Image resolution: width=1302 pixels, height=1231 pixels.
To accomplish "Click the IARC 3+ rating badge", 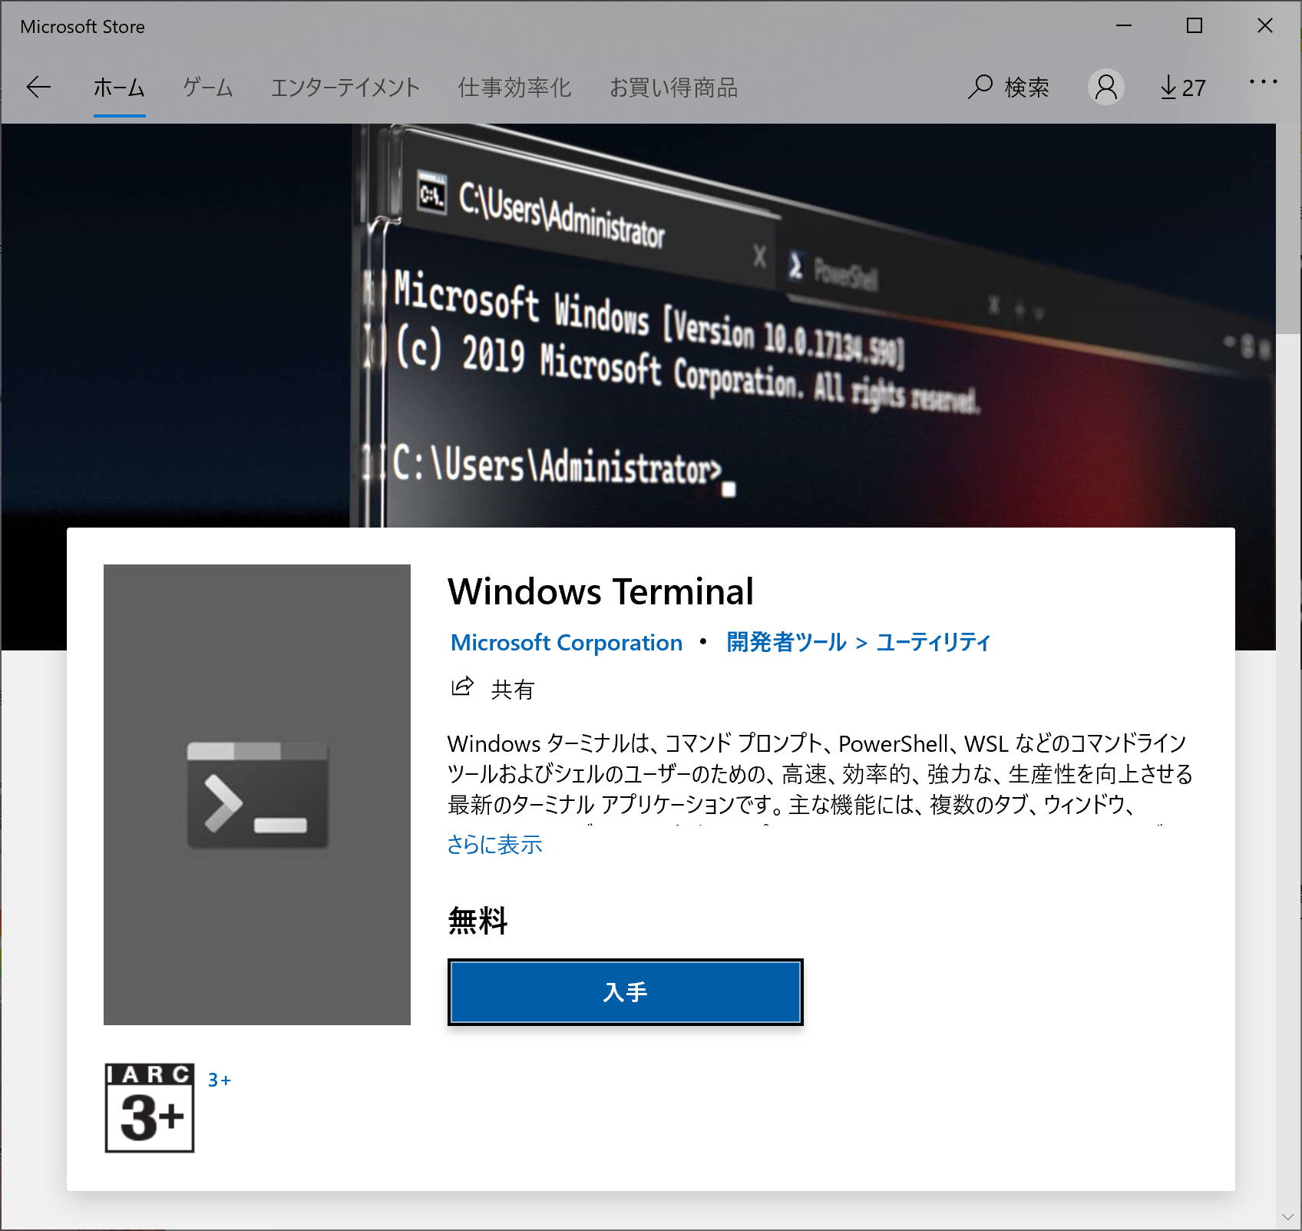I will click(x=150, y=1107).
